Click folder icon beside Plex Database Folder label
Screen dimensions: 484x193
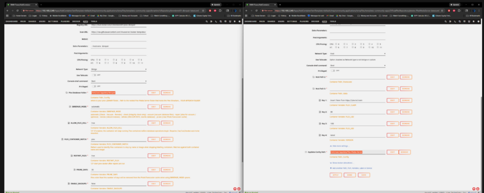(67, 92)
